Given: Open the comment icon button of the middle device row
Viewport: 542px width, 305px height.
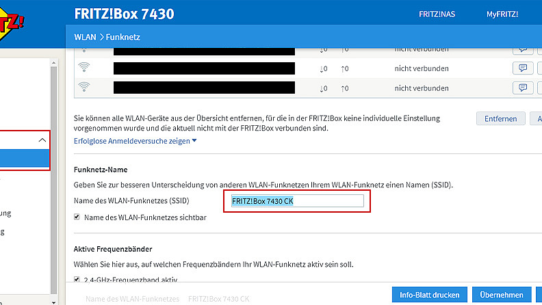Looking at the screenshot, I should [x=523, y=68].
